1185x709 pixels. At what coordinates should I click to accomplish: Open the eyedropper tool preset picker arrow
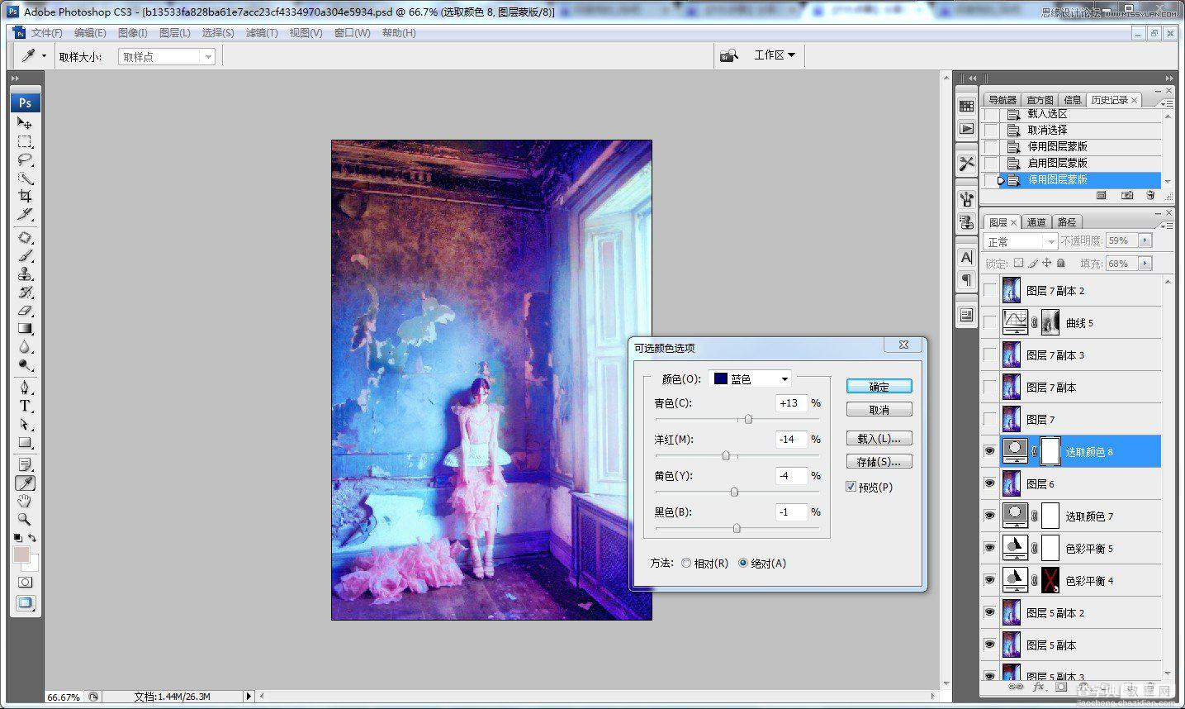[x=44, y=56]
